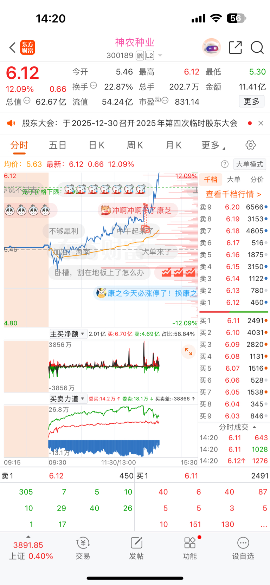Tap the 融 margin badge
Screen dimensions: 270x585
tap(140, 56)
